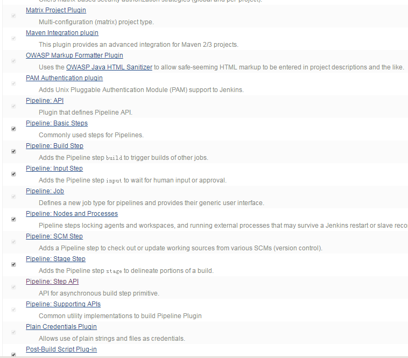The image size is (408, 358).
Task: Uncheck the Pipeline: Stage Step checkbox
Action: (13, 265)
